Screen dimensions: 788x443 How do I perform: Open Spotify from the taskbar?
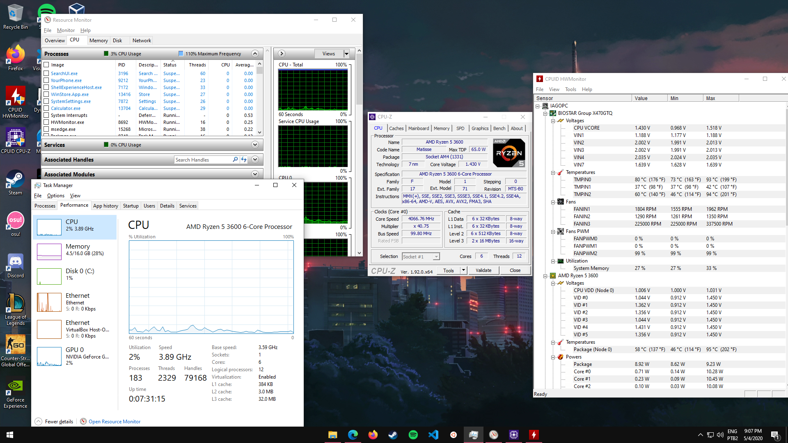[413, 435]
